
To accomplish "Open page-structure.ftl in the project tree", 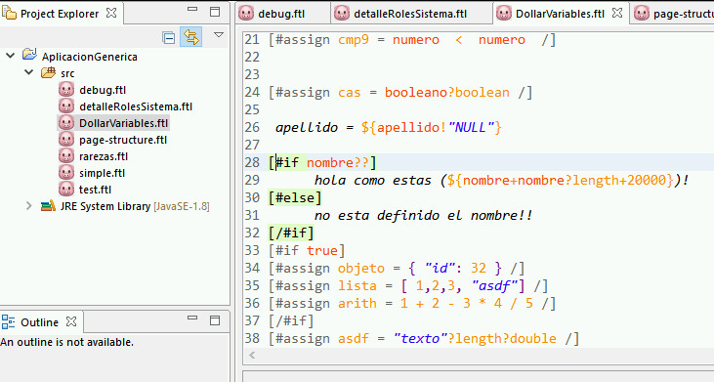I will (123, 140).
